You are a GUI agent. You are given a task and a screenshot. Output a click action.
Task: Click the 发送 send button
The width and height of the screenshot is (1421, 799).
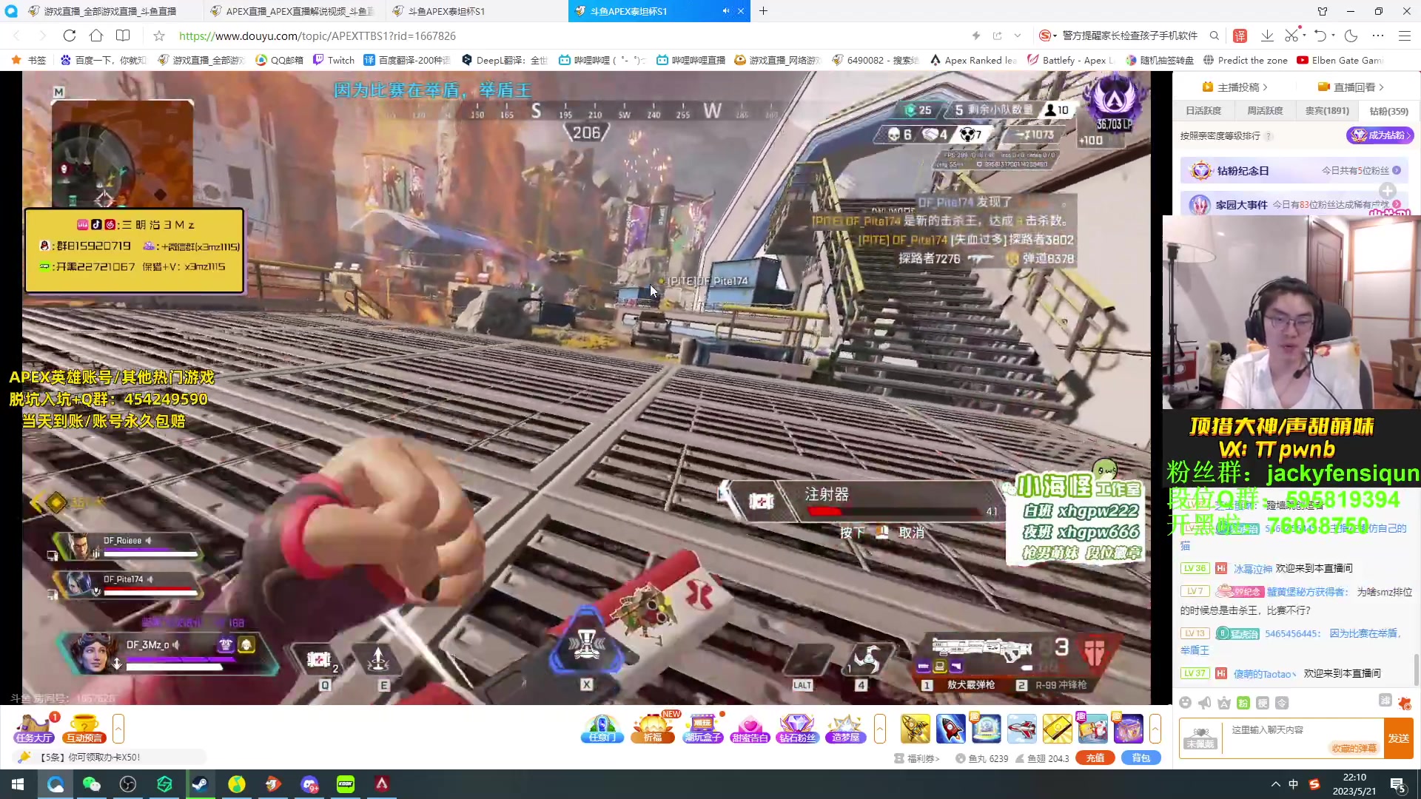point(1398,738)
